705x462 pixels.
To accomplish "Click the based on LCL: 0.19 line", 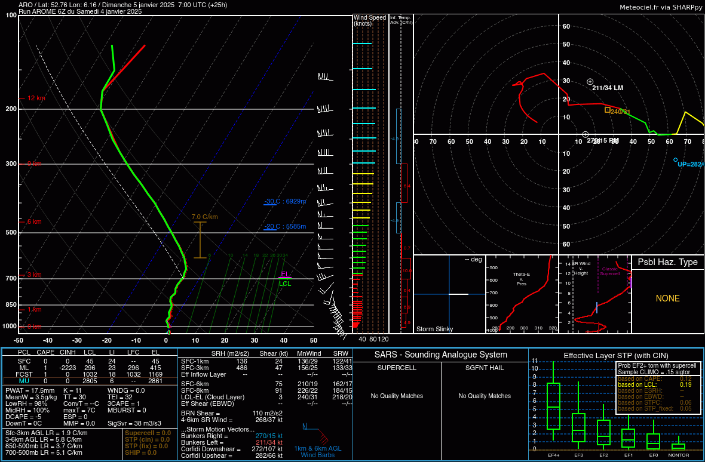I will pyautogui.click(x=655, y=384).
